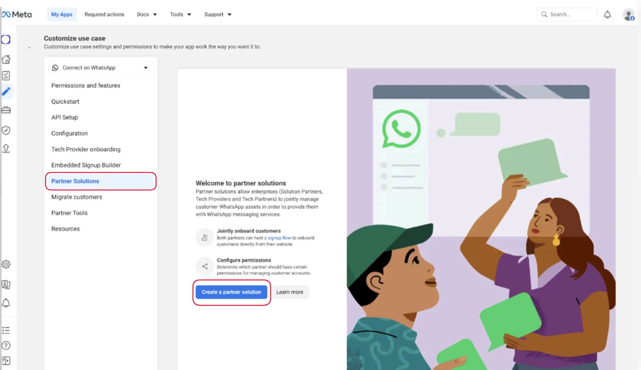This screenshot has width=641, height=370.
Task: Open notifications bell in top bar
Action: [608, 15]
